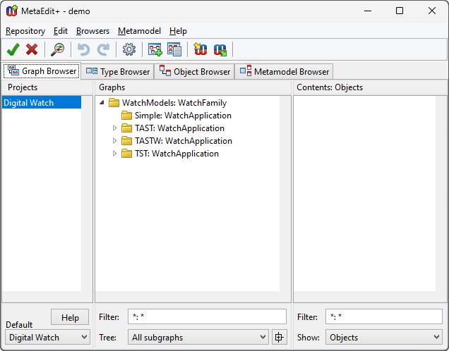
Task: Select TST: WatchApplication graph
Action: point(176,154)
